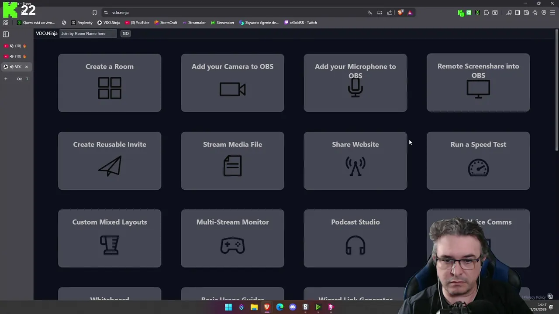The image size is (559, 314).
Task: Open the Brave VPN shield icon
Action: coord(544,13)
